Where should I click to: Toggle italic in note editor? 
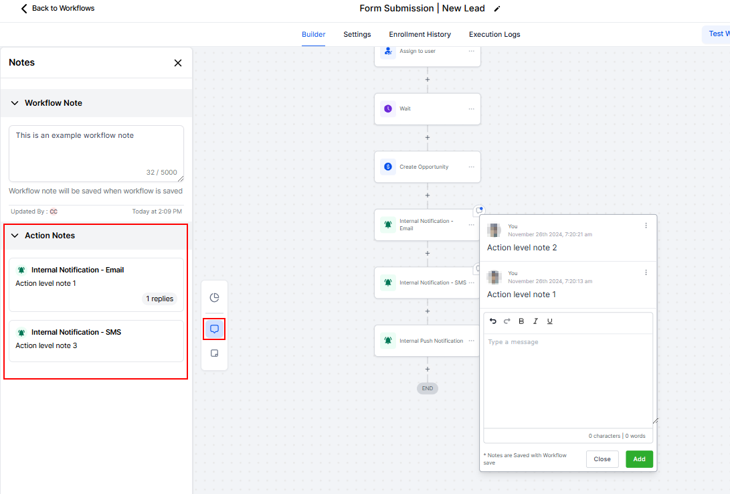tap(535, 321)
